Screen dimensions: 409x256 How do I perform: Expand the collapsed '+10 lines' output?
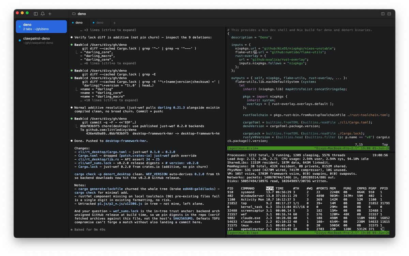pyautogui.click(x=109, y=100)
